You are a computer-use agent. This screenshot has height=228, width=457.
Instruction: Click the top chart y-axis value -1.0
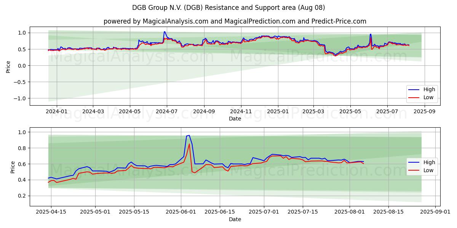(x=21, y=98)
